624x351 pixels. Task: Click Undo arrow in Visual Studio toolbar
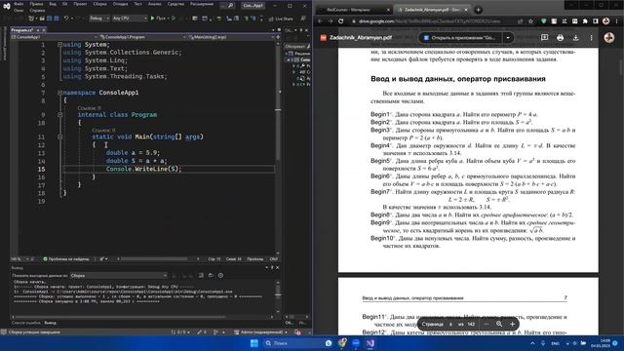(x=66, y=19)
